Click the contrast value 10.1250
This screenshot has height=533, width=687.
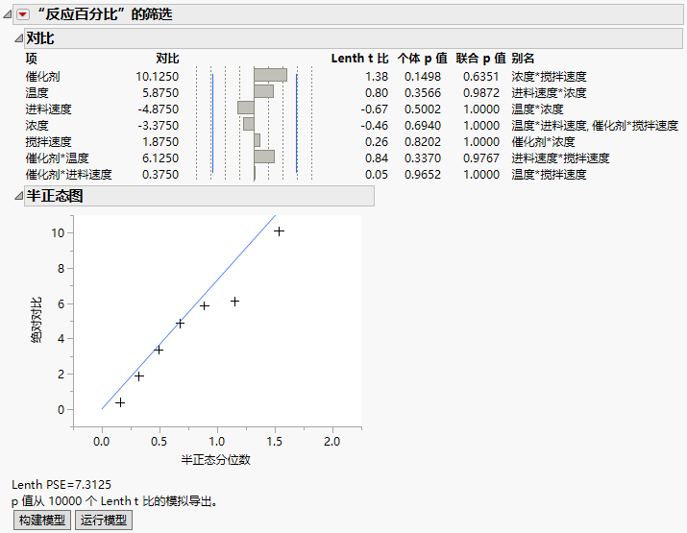pyautogui.click(x=158, y=77)
